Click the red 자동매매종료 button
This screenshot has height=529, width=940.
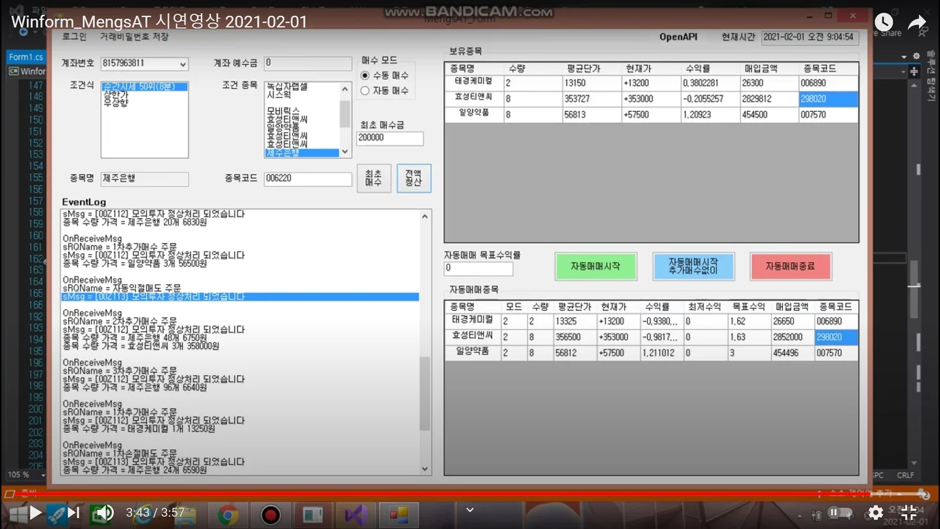coord(791,266)
